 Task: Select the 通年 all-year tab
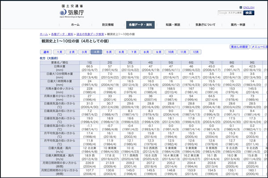click(47, 52)
